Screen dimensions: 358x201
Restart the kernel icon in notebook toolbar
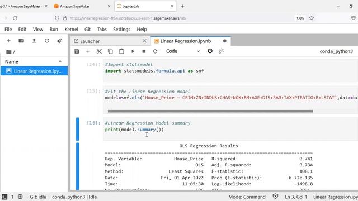[155, 51]
